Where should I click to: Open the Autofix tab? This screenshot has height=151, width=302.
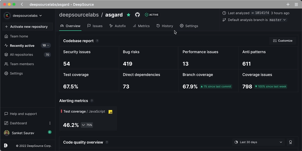117,26
